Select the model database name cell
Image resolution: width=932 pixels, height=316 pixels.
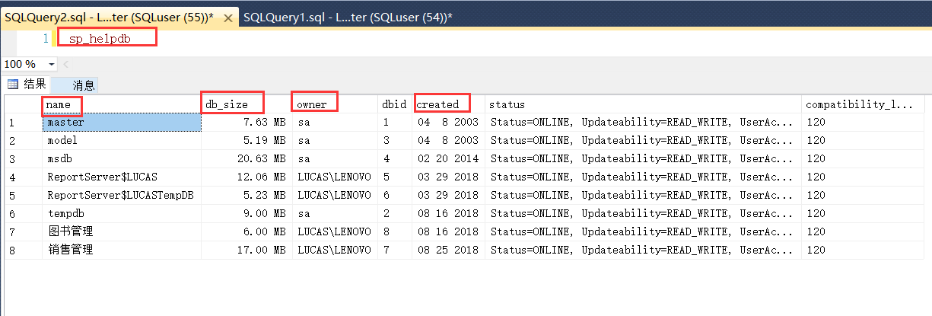click(x=122, y=140)
